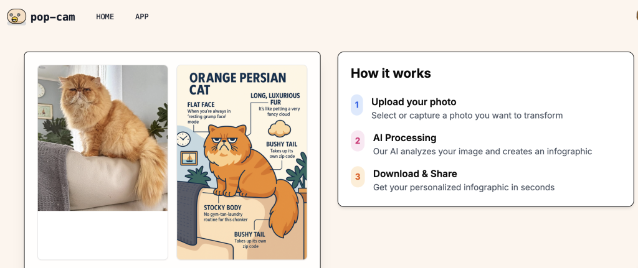Screen dimensions: 638x268
Task: Click the pink step 2 badge
Action: (x=357, y=141)
